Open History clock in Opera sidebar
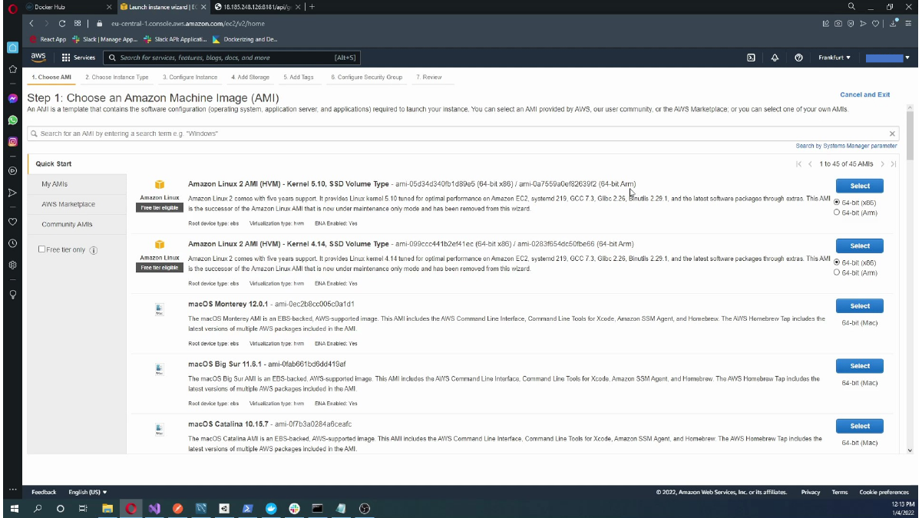922x518 pixels. [12, 243]
